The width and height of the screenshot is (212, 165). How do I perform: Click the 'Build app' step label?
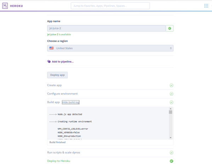53,102
